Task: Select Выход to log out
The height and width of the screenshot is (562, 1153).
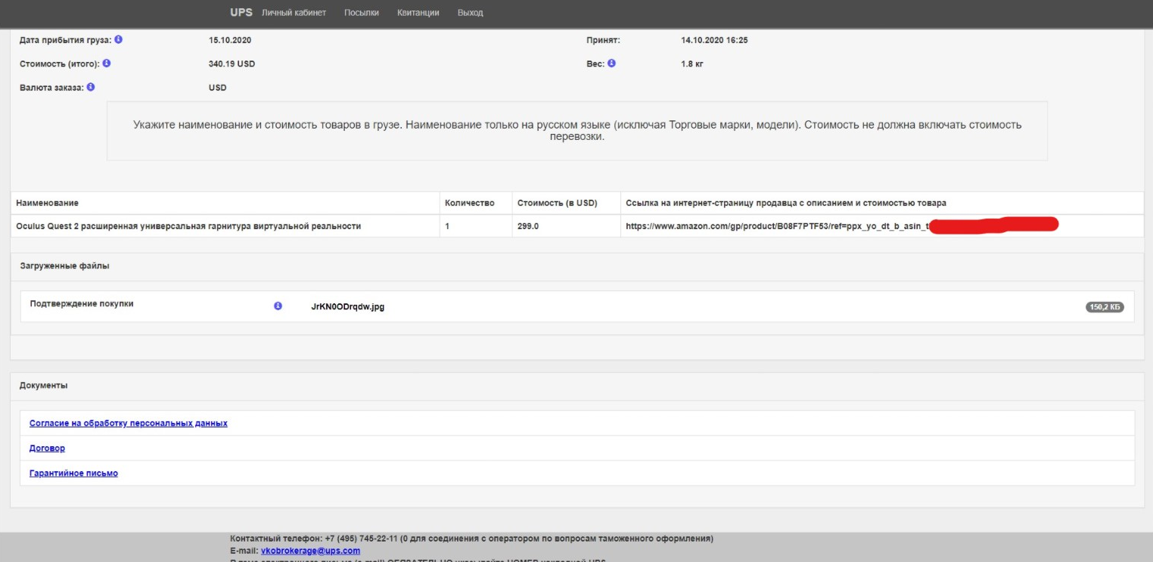Action: 470,13
